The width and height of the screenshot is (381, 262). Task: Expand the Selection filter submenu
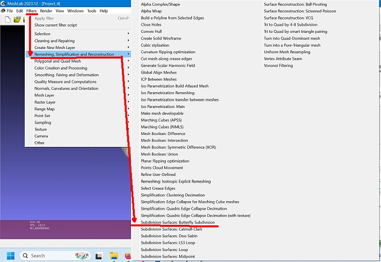78,34
